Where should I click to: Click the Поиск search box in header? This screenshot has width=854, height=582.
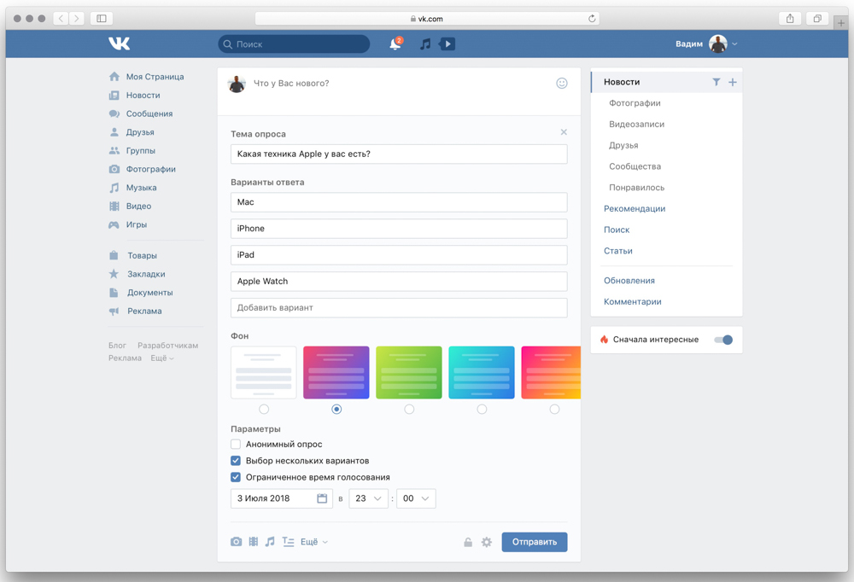tap(294, 44)
